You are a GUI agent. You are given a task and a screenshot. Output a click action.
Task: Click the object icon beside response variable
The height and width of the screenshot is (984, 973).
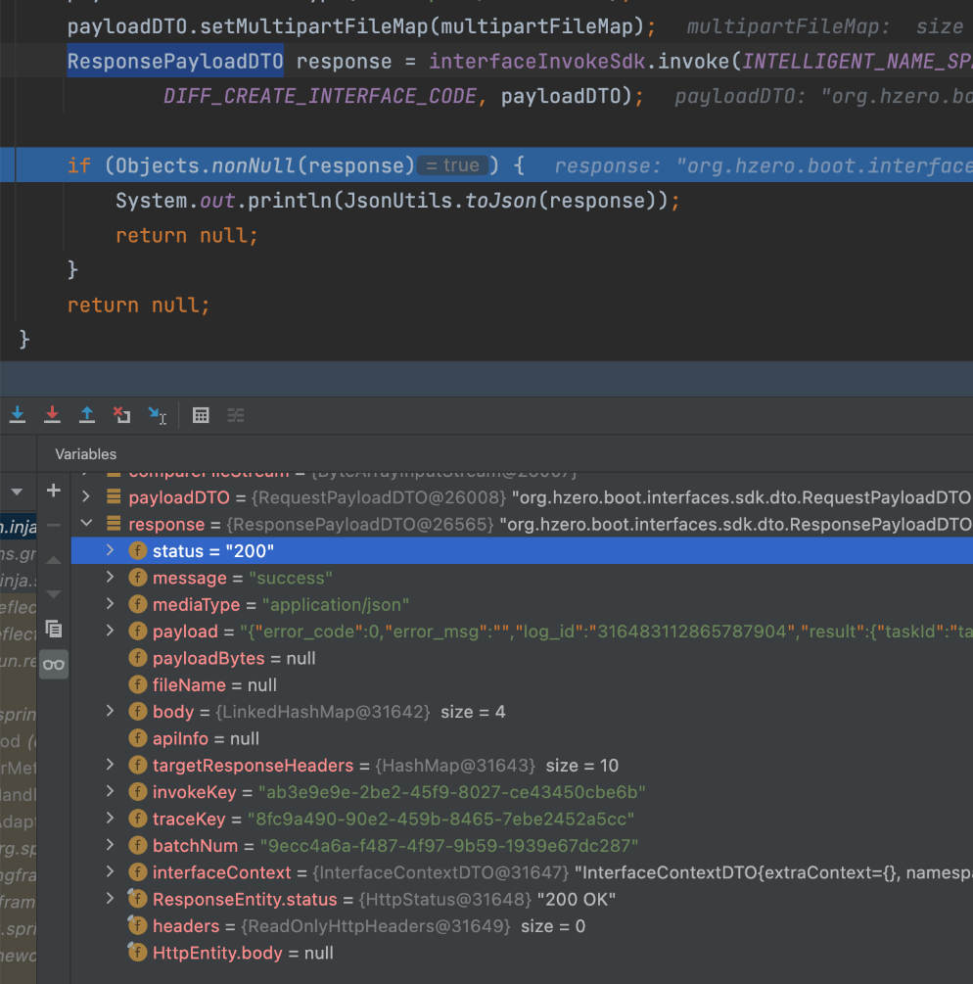point(114,524)
